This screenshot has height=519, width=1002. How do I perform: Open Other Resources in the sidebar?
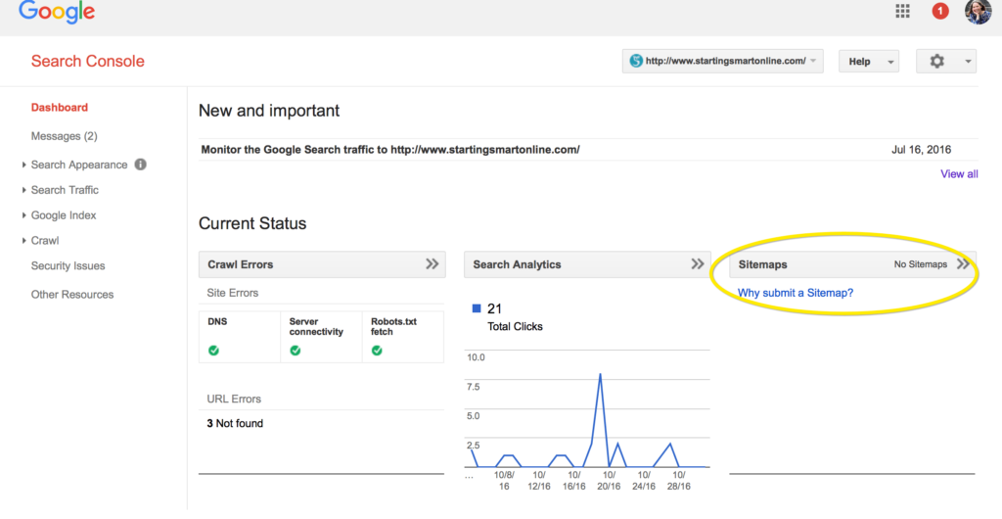(x=72, y=295)
